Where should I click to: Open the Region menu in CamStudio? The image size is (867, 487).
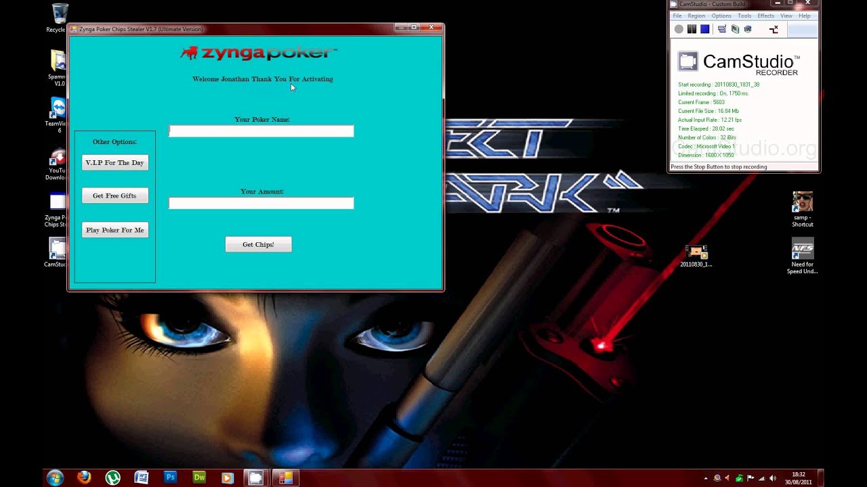click(696, 16)
